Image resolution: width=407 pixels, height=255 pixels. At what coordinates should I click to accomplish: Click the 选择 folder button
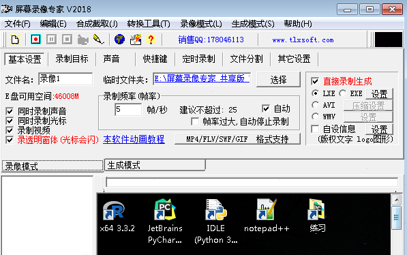[x=278, y=80]
